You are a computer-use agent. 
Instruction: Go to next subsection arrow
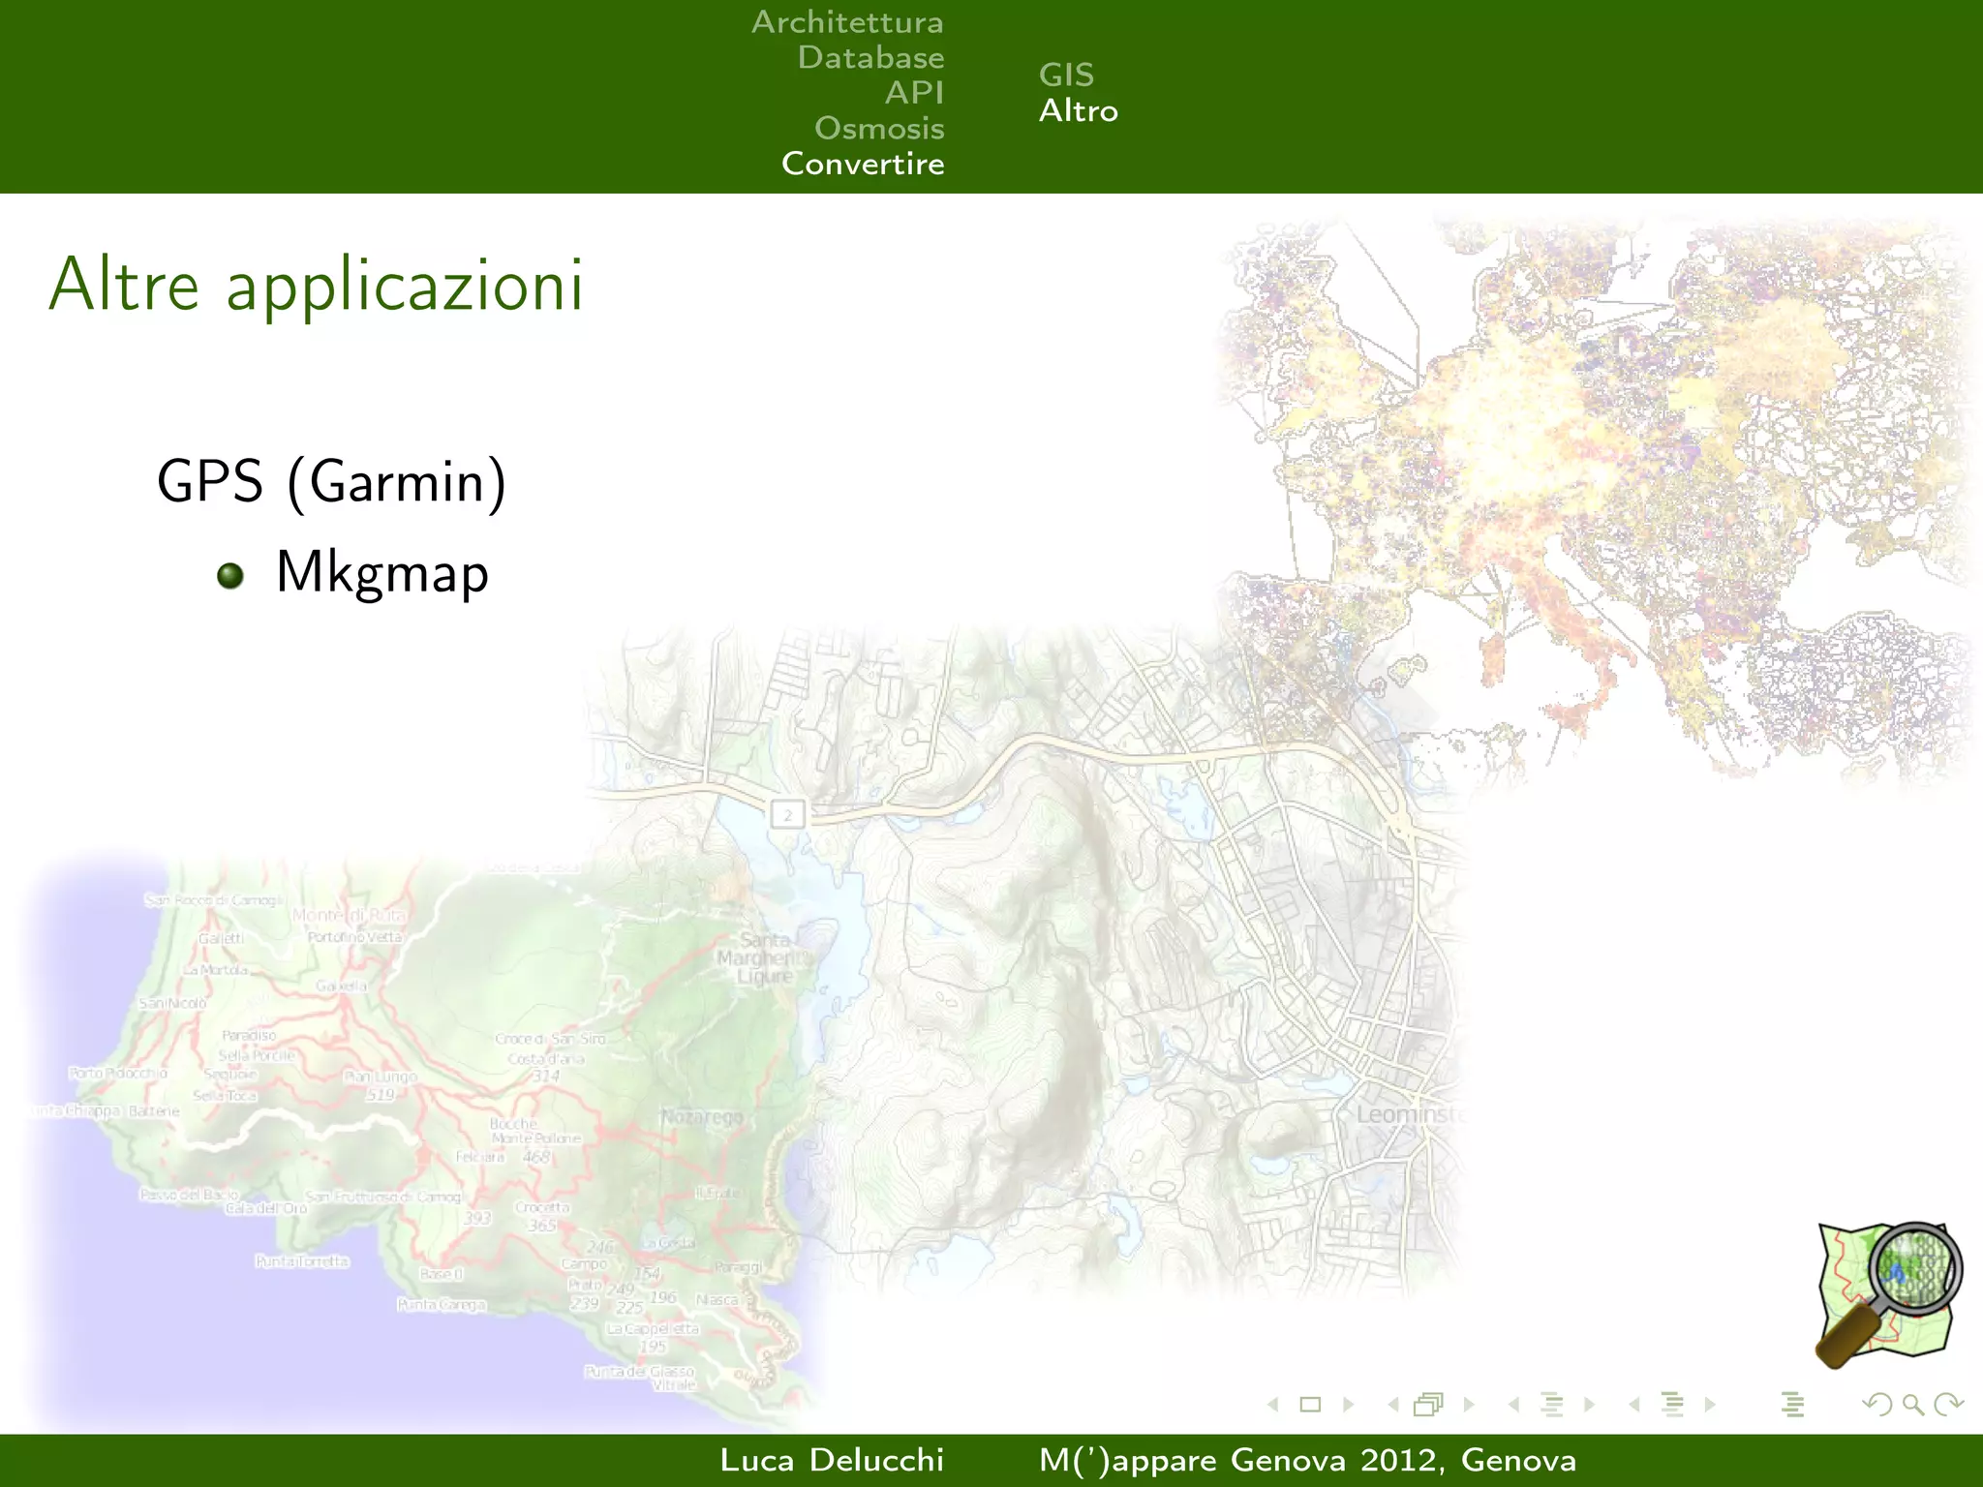(1589, 1405)
